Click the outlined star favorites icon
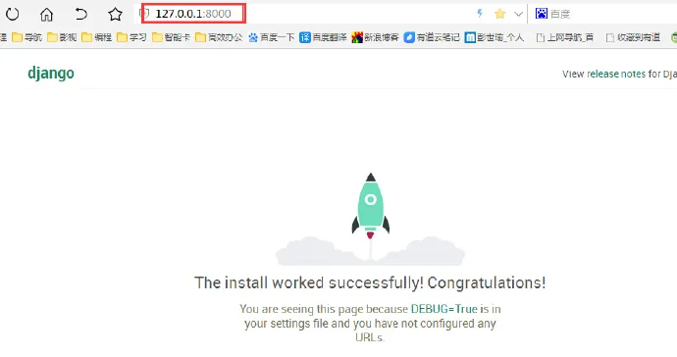677x357 pixels. [x=115, y=14]
